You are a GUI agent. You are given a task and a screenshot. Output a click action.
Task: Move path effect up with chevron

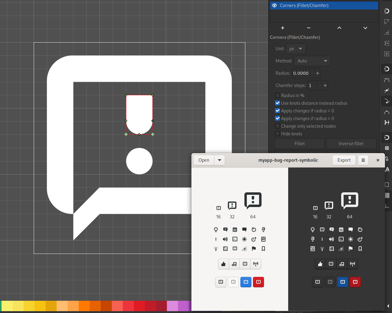click(339, 28)
